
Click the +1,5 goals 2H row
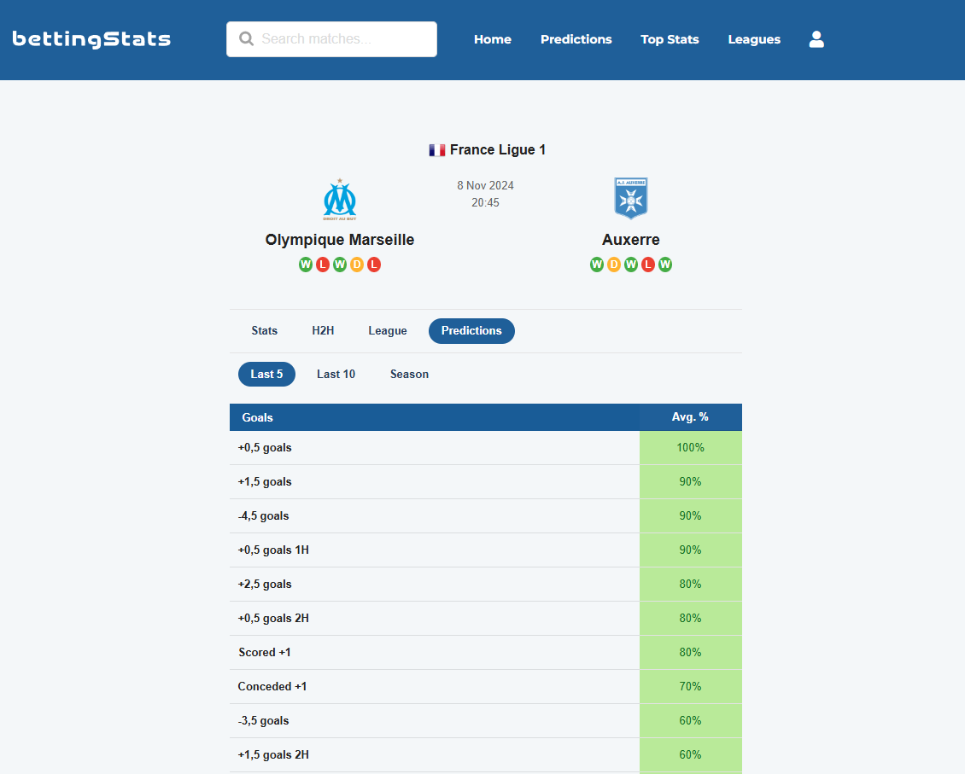486,755
